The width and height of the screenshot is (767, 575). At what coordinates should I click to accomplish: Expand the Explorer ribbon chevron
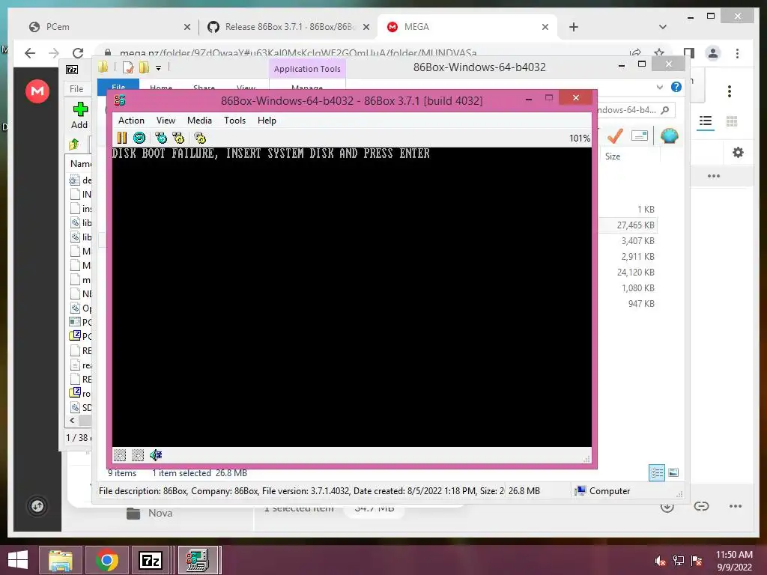660,87
